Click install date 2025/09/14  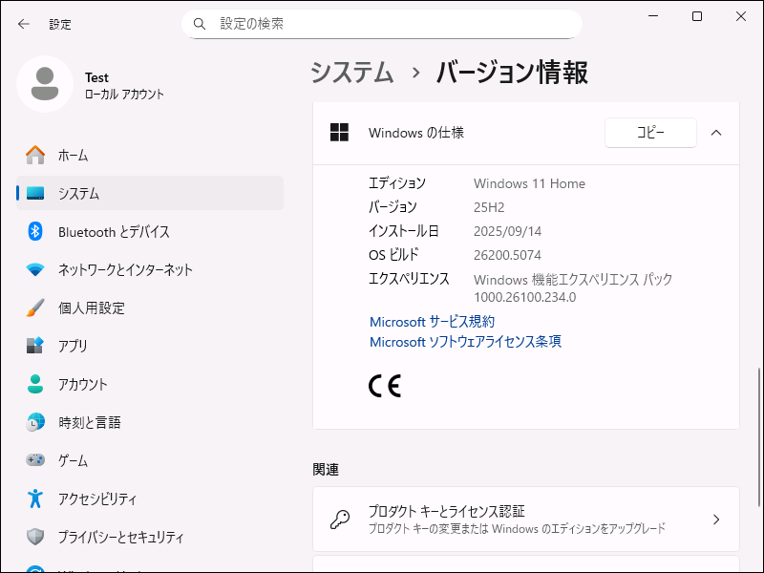[507, 231]
